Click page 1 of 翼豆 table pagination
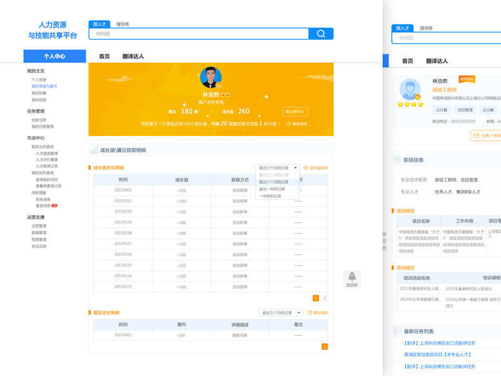Screen dimensions: 501x376 (324, 347)
